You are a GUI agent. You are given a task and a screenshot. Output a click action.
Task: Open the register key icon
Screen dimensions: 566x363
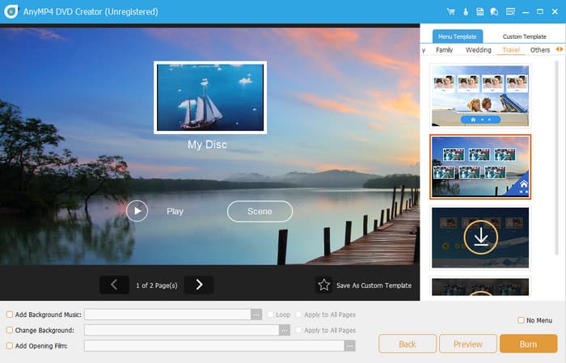(465, 12)
